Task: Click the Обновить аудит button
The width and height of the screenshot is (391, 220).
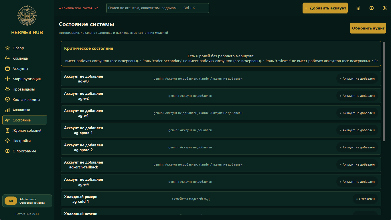Action: (368, 28)
